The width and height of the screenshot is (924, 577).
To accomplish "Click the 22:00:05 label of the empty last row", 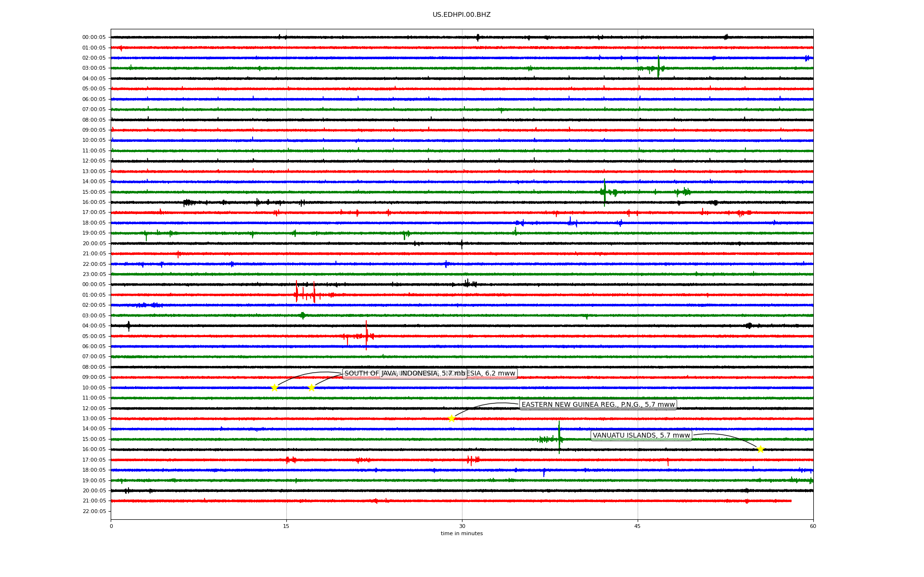I will pyautogui.click(x=94, y=511).
